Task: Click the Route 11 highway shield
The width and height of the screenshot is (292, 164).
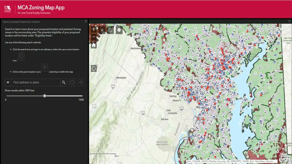Action: click(x=94, y=106)
